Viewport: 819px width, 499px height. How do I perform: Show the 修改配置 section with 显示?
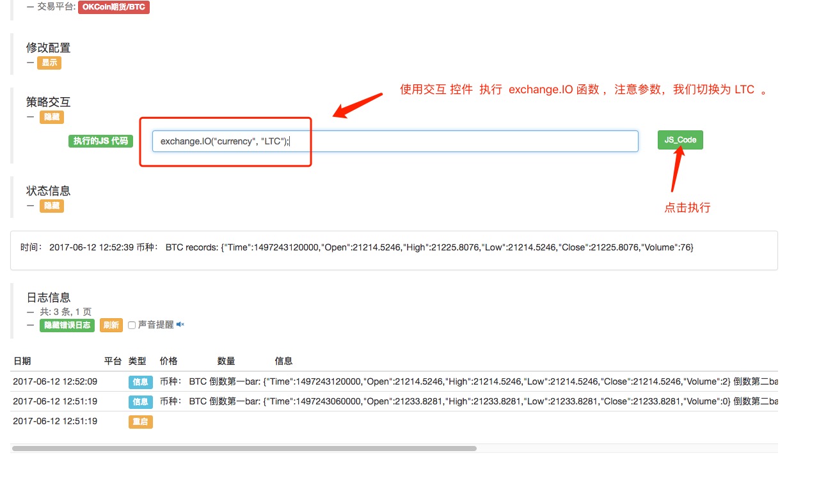(x=49, y=63)
